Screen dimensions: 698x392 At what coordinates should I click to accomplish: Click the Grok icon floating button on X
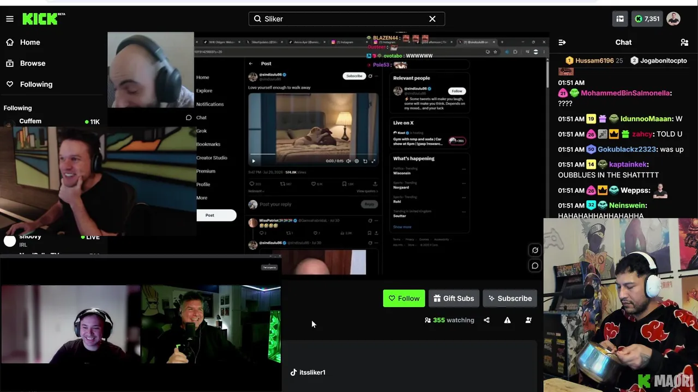click(x=535, y=250)
